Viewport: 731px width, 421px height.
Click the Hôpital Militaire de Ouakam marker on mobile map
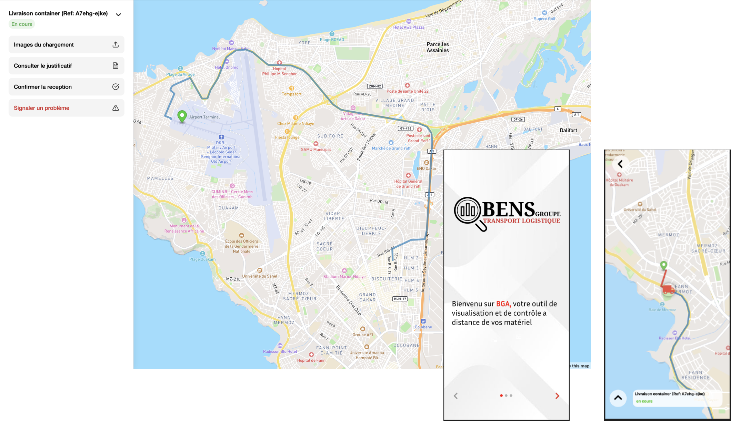click(x=619, y=175)
